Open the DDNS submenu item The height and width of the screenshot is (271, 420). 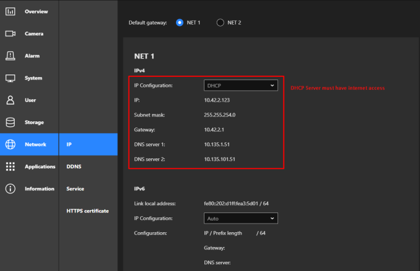74,167
